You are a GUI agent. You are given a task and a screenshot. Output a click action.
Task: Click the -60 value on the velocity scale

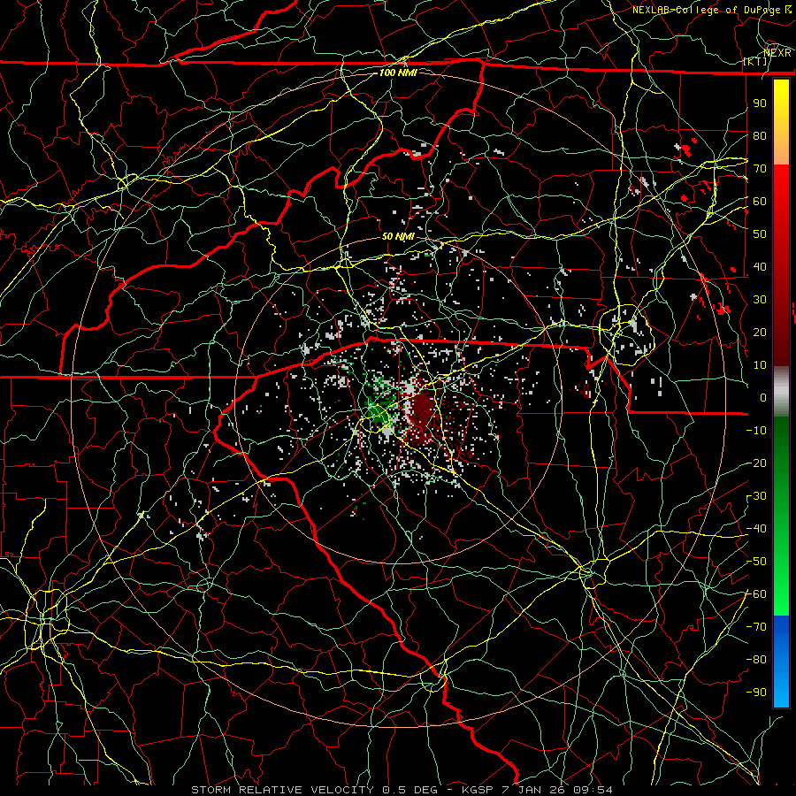coord(756,594)
